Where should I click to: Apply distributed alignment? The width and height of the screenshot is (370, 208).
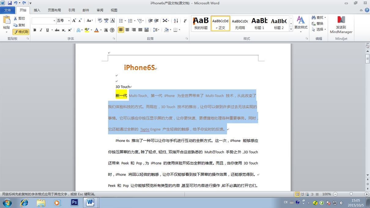[146, 30]
